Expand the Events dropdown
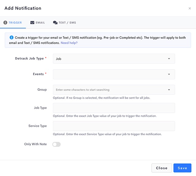 coord(114,74)
